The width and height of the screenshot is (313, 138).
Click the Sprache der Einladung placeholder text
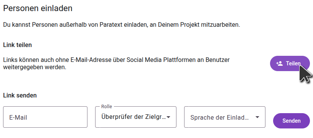tap(219, 117)
